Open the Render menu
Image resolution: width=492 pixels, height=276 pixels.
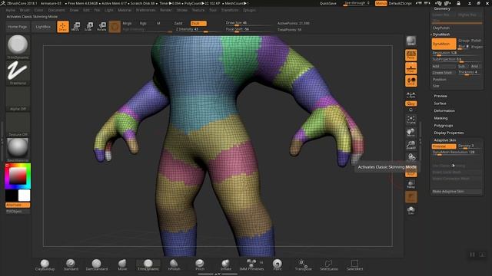click(x=166, y=10)
